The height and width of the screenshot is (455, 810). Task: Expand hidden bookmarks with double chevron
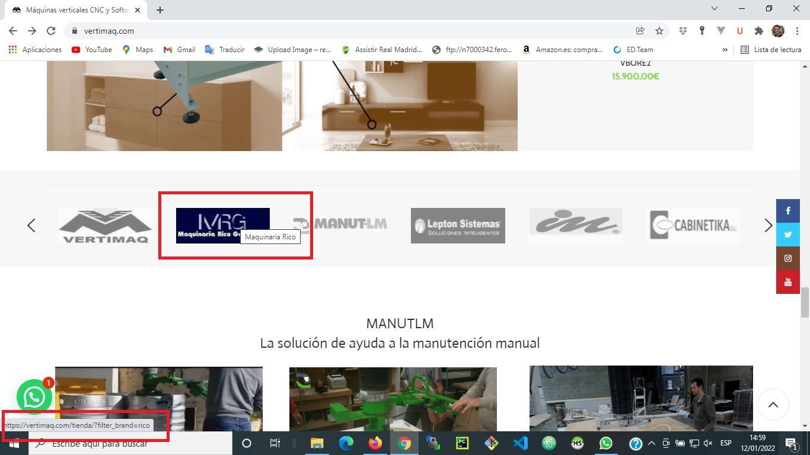point(725,50)
